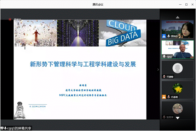This screenshot has height=131, width=196.
Task: Maximize the 腾讯会议 window
Action: click(x=186, y=5)
